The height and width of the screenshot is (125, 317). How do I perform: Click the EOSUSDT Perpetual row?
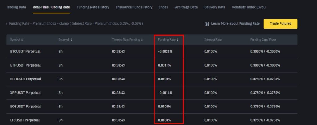click(25, 107)
